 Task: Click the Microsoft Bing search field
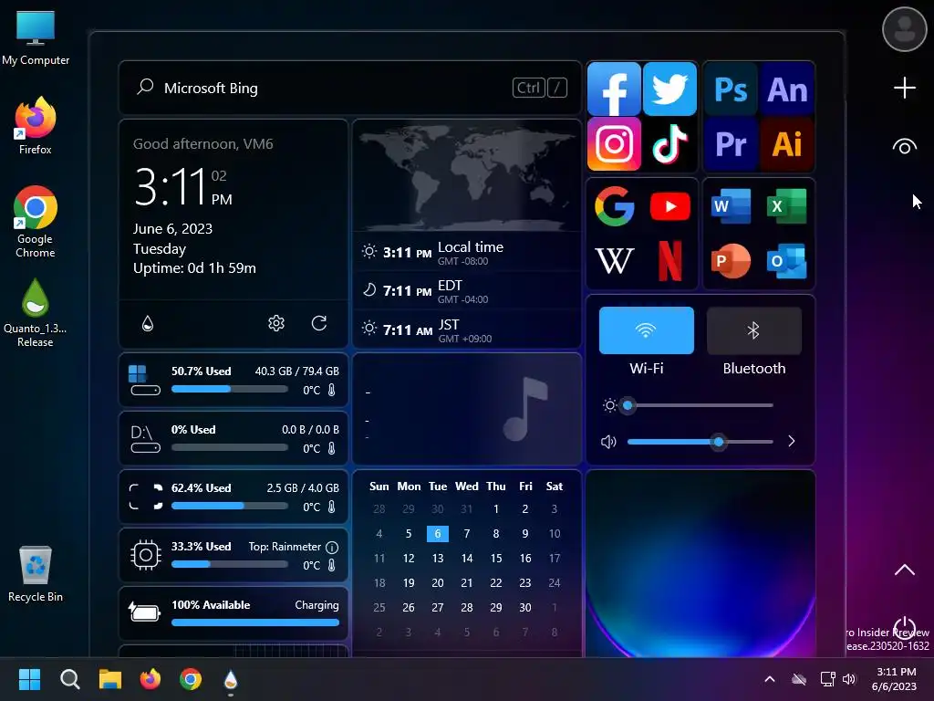coord(350,88)
